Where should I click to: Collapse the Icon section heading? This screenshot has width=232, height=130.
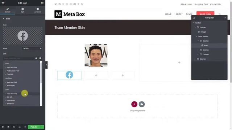click(7, 19)
